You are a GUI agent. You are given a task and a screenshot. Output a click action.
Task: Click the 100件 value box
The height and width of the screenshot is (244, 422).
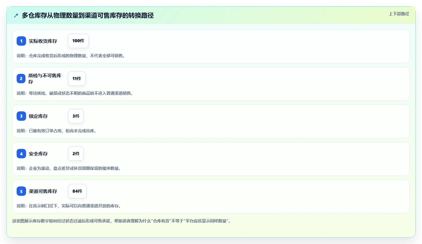coord(78,41)
